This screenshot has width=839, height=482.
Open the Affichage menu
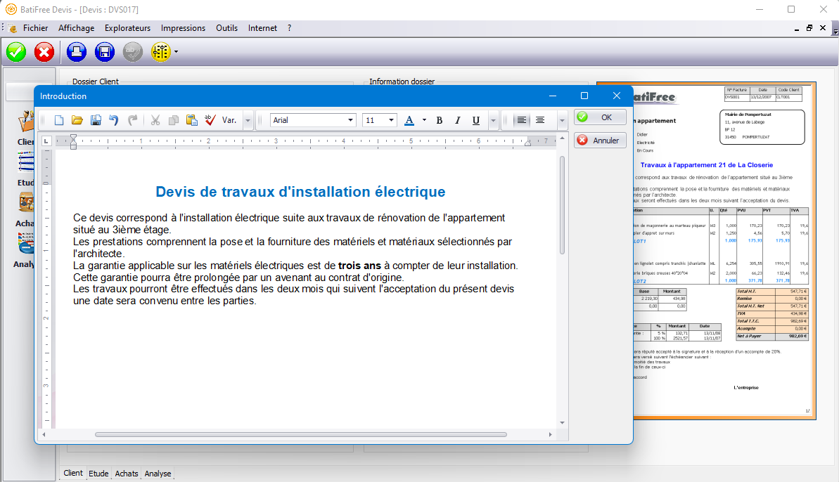pos(76,28)
